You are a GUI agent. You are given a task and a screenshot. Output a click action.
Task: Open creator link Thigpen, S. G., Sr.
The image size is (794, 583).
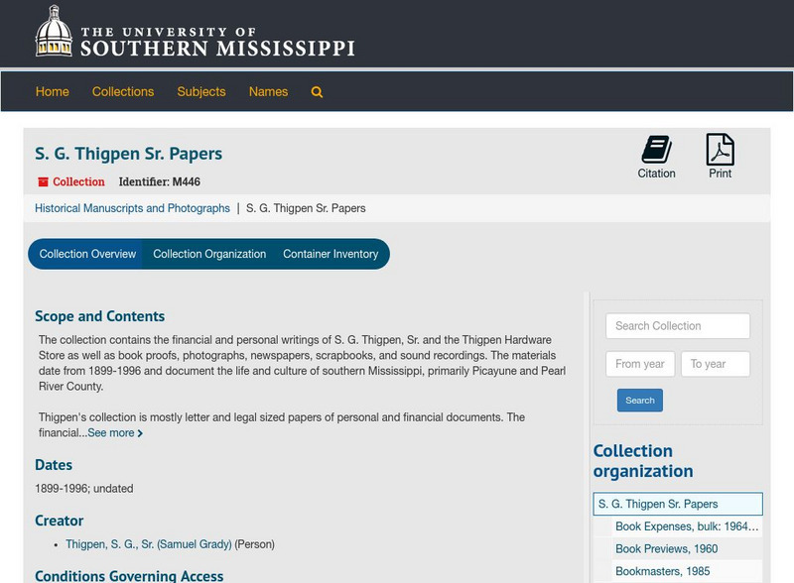coord(148,544)
